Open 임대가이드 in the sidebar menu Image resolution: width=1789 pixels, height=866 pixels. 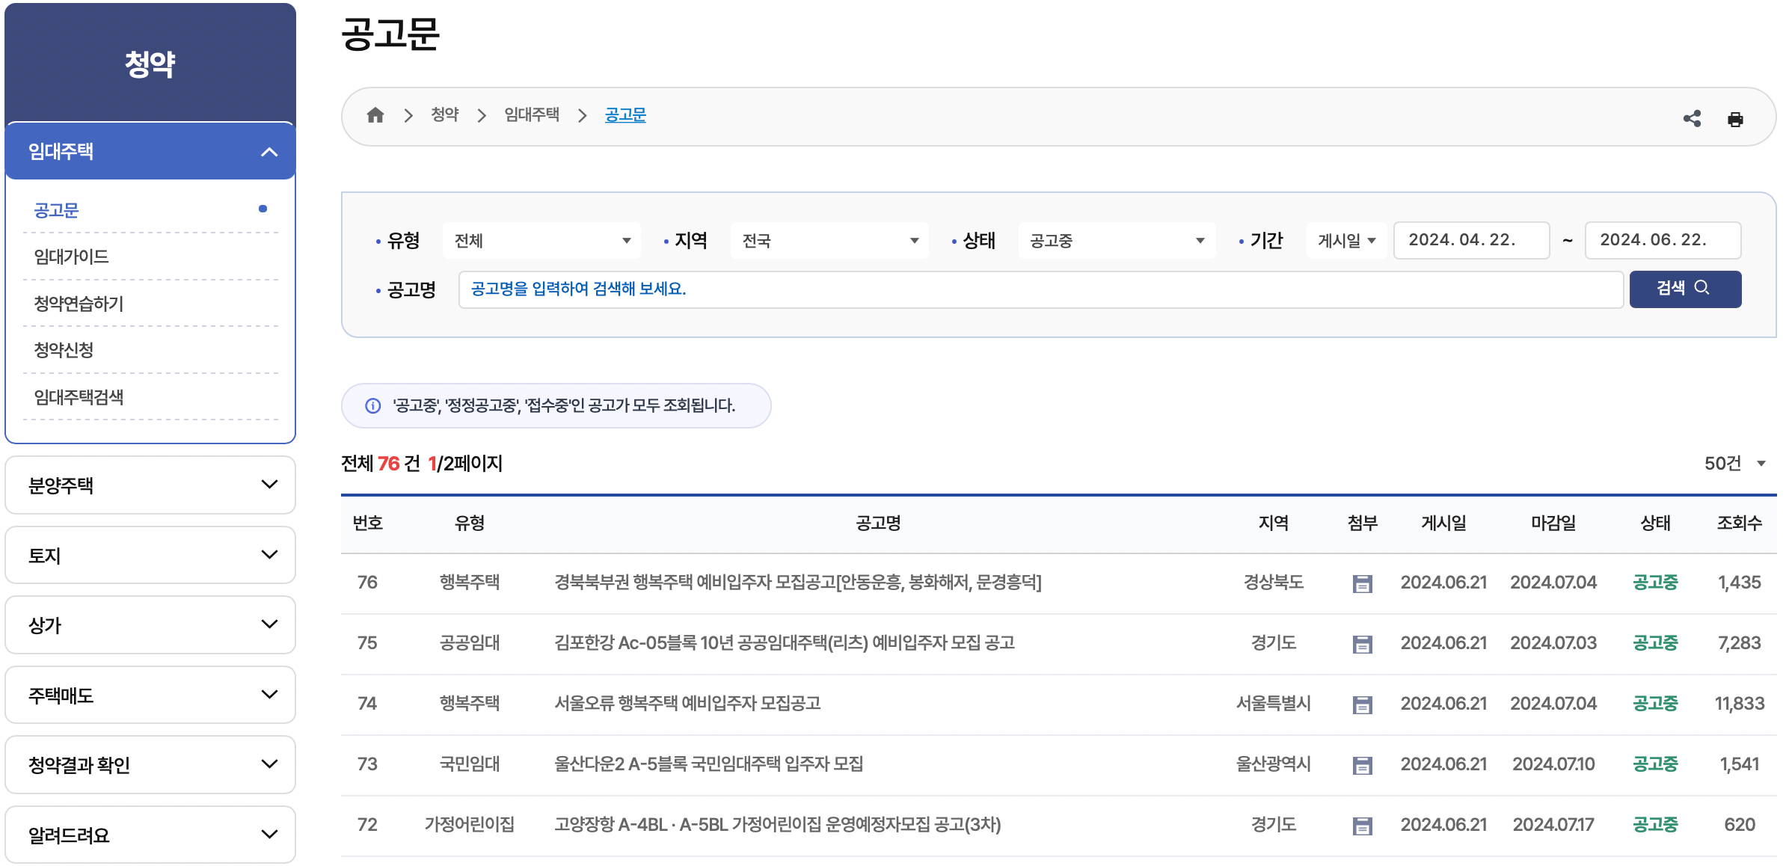[72, 257]
